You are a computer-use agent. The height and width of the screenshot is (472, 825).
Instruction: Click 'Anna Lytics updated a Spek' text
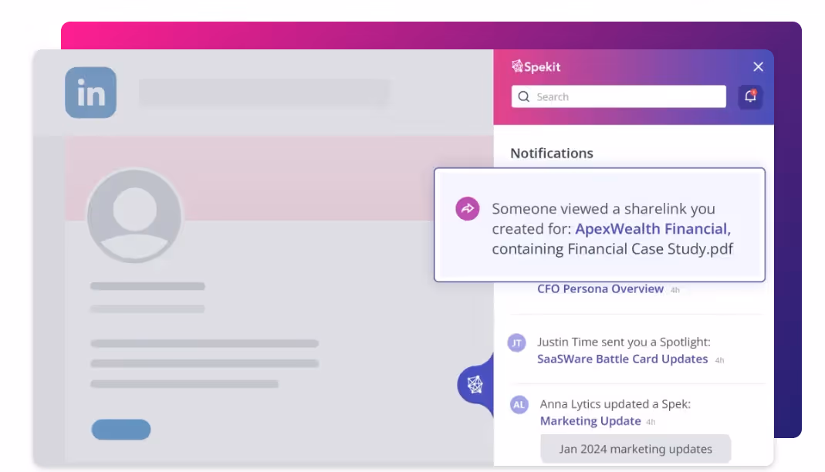(x=615, y=403)
